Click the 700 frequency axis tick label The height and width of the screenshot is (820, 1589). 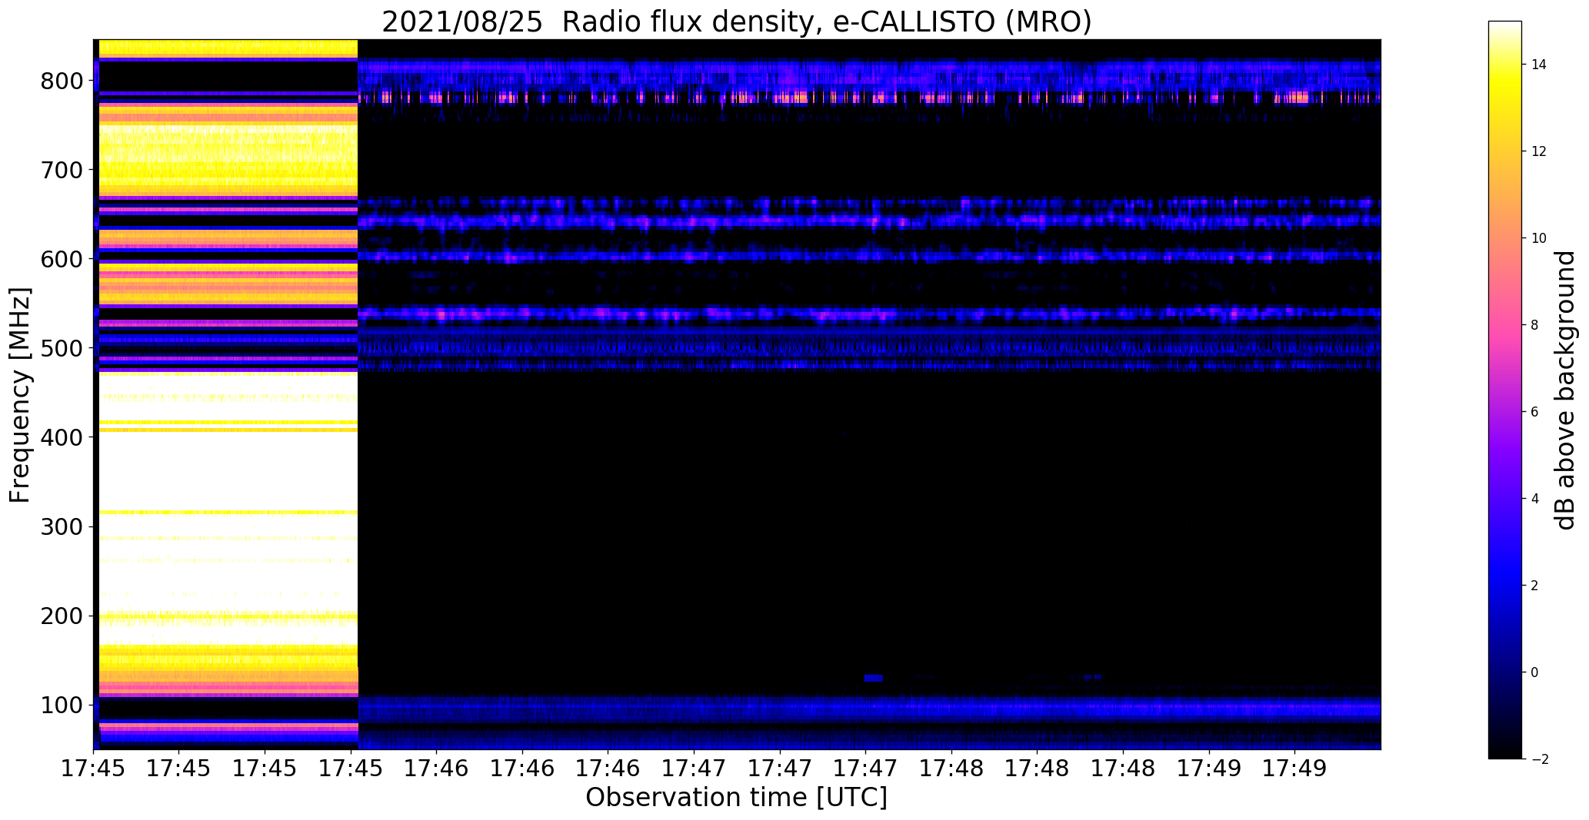pos(62,170)
